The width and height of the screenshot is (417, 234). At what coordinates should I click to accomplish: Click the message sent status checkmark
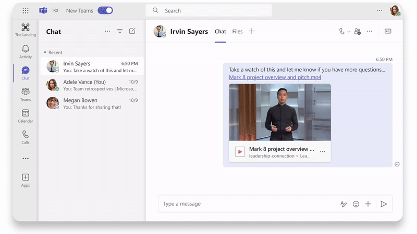click(x=397, y=164)
